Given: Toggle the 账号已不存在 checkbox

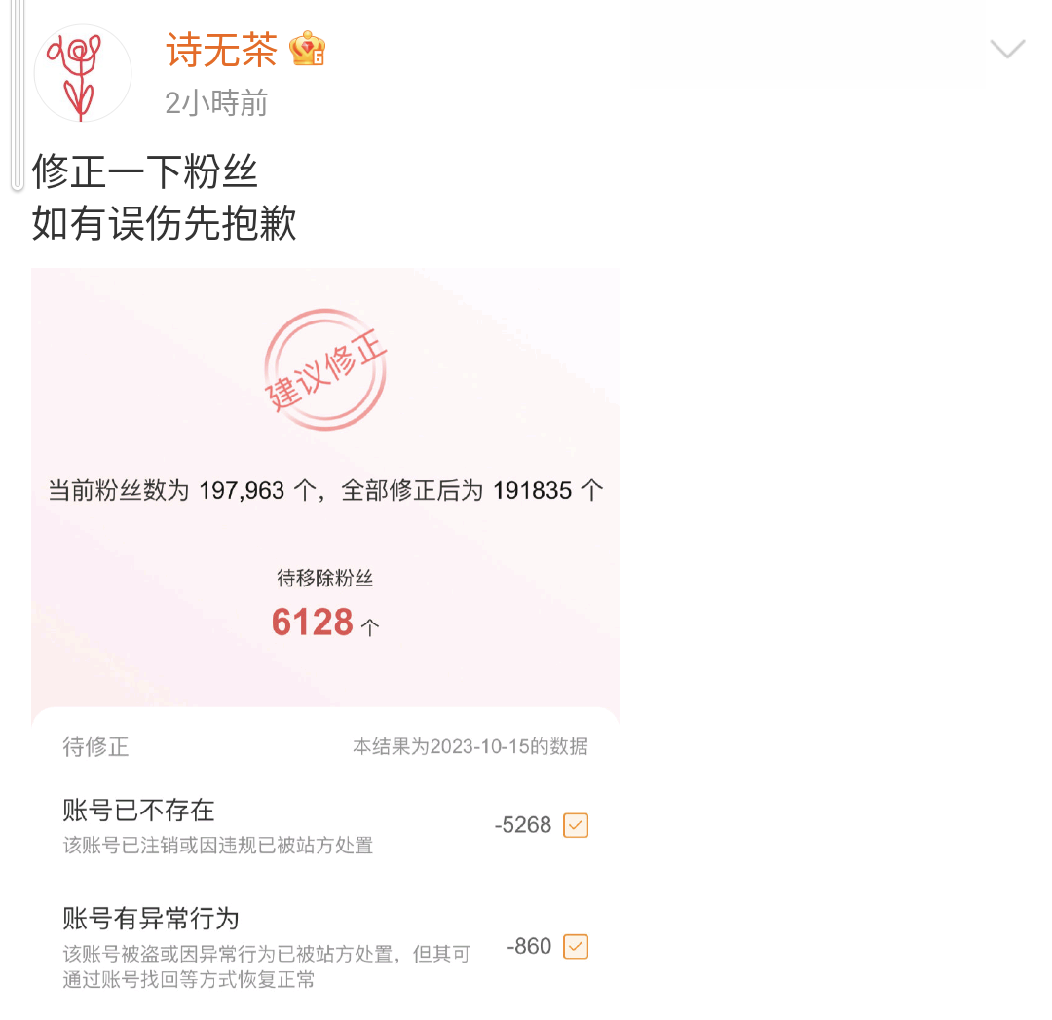Looking at the screenshot, I should point(576,825).
